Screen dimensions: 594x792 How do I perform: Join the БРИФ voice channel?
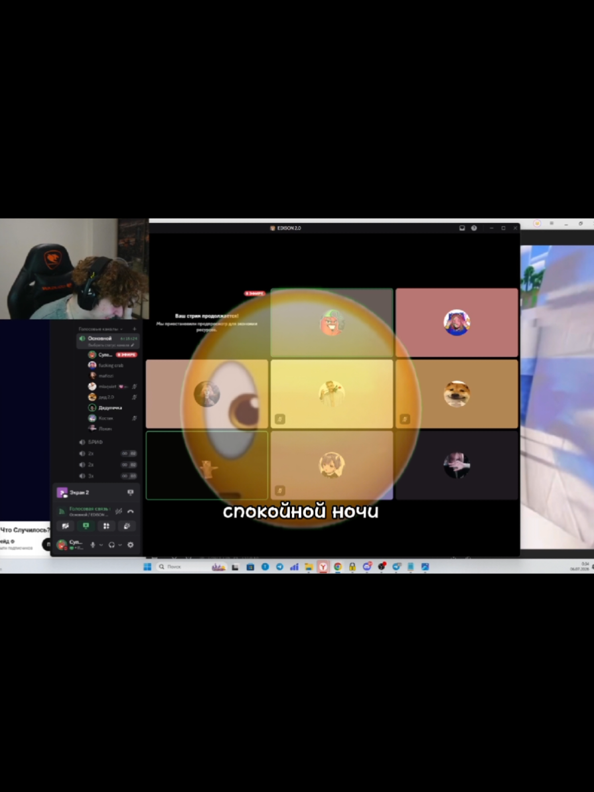click(x=108, y=442)
